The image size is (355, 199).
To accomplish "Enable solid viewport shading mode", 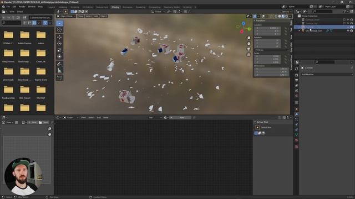I will tap(280, 16).
